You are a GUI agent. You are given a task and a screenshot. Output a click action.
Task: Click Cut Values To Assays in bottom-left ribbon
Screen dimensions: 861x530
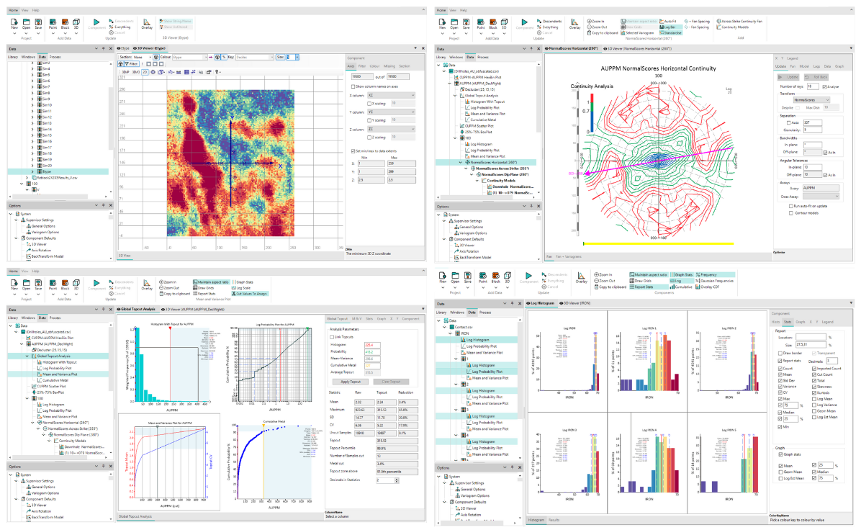(x=250, y=294)
